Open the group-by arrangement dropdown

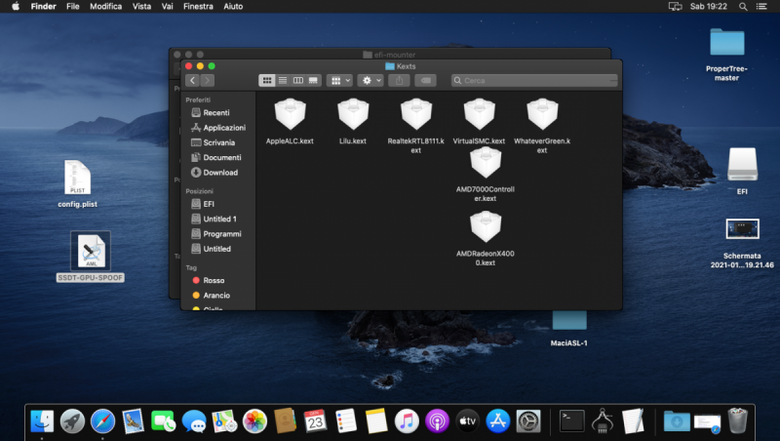339,80
